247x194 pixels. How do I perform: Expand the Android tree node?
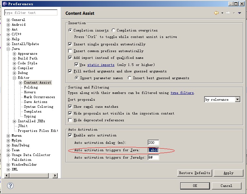click(x=8, y=25)
